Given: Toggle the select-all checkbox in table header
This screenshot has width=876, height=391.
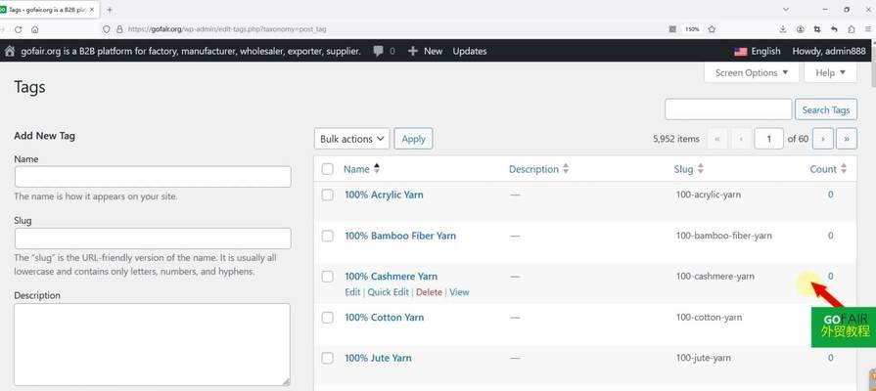Looking at the screenshot, I should coord(328,169).
